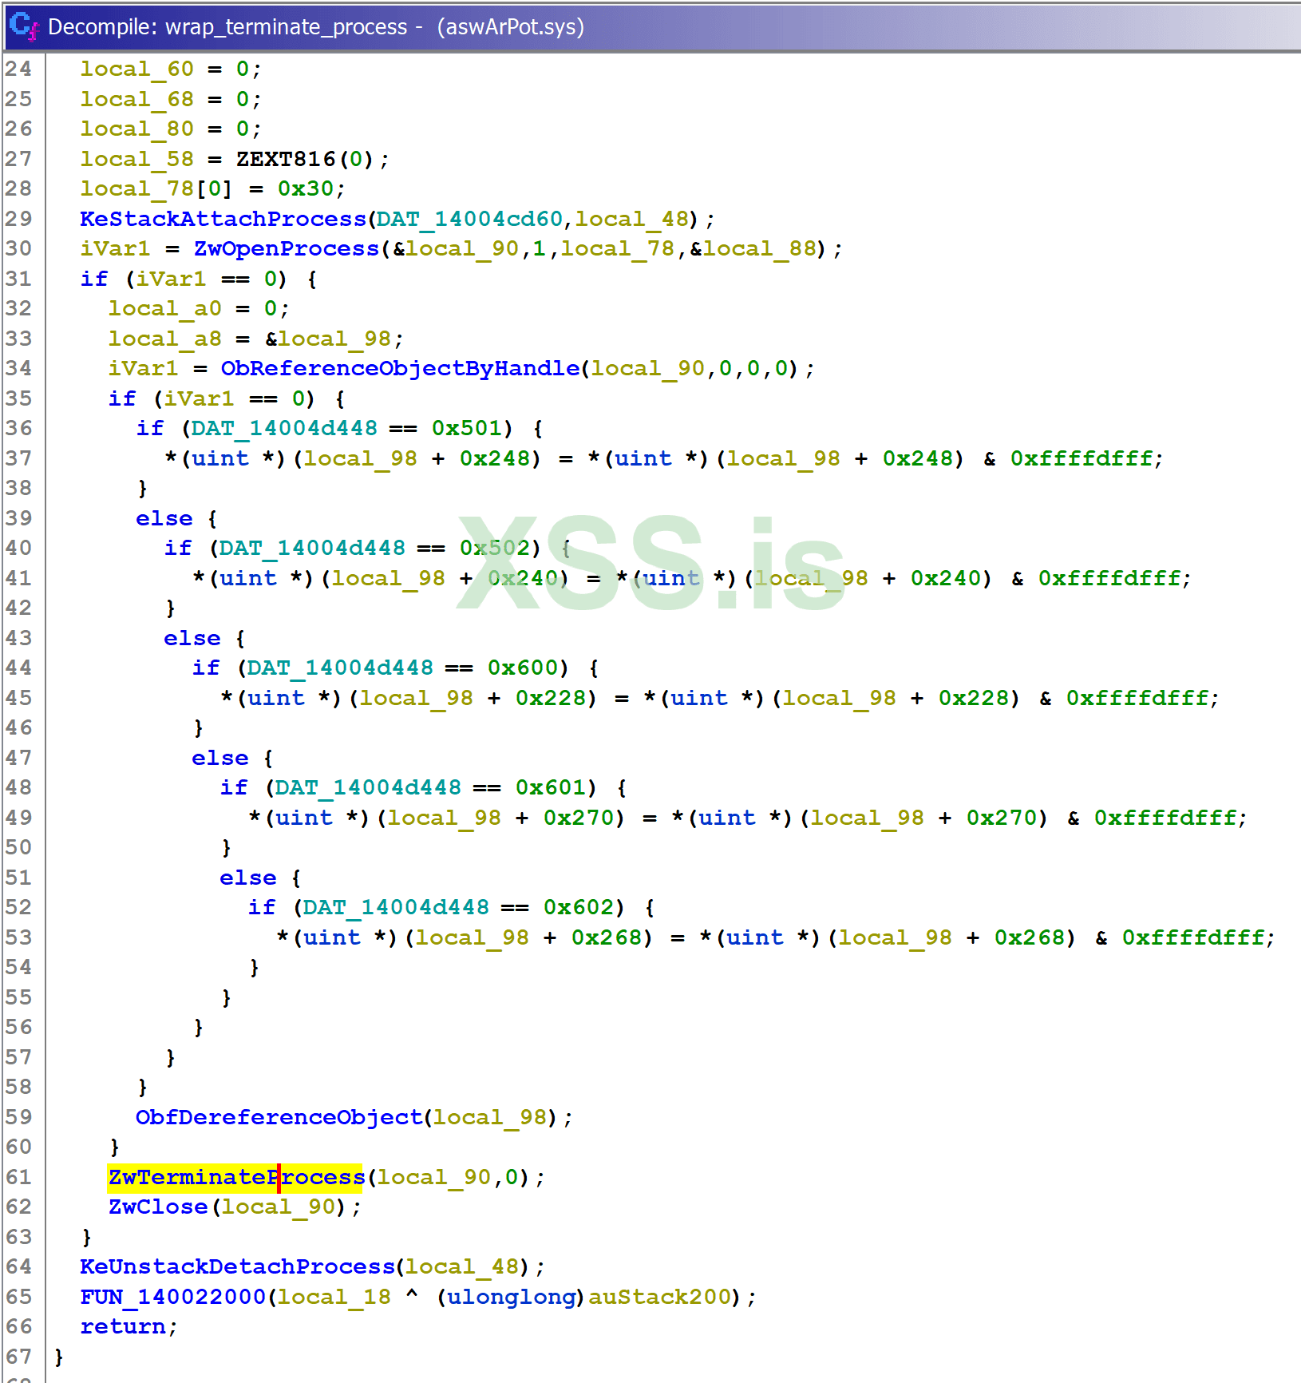Select DAT_14004cd60 global on line 29
Screen dimensions: 1301x1383
coord(469,219)
